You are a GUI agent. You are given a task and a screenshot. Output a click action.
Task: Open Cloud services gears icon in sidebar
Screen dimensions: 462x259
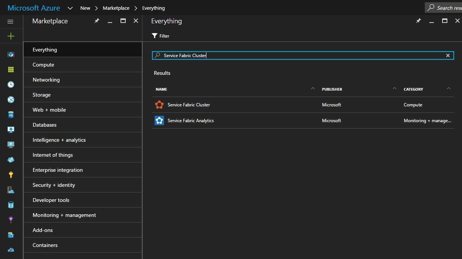point(11,160)
